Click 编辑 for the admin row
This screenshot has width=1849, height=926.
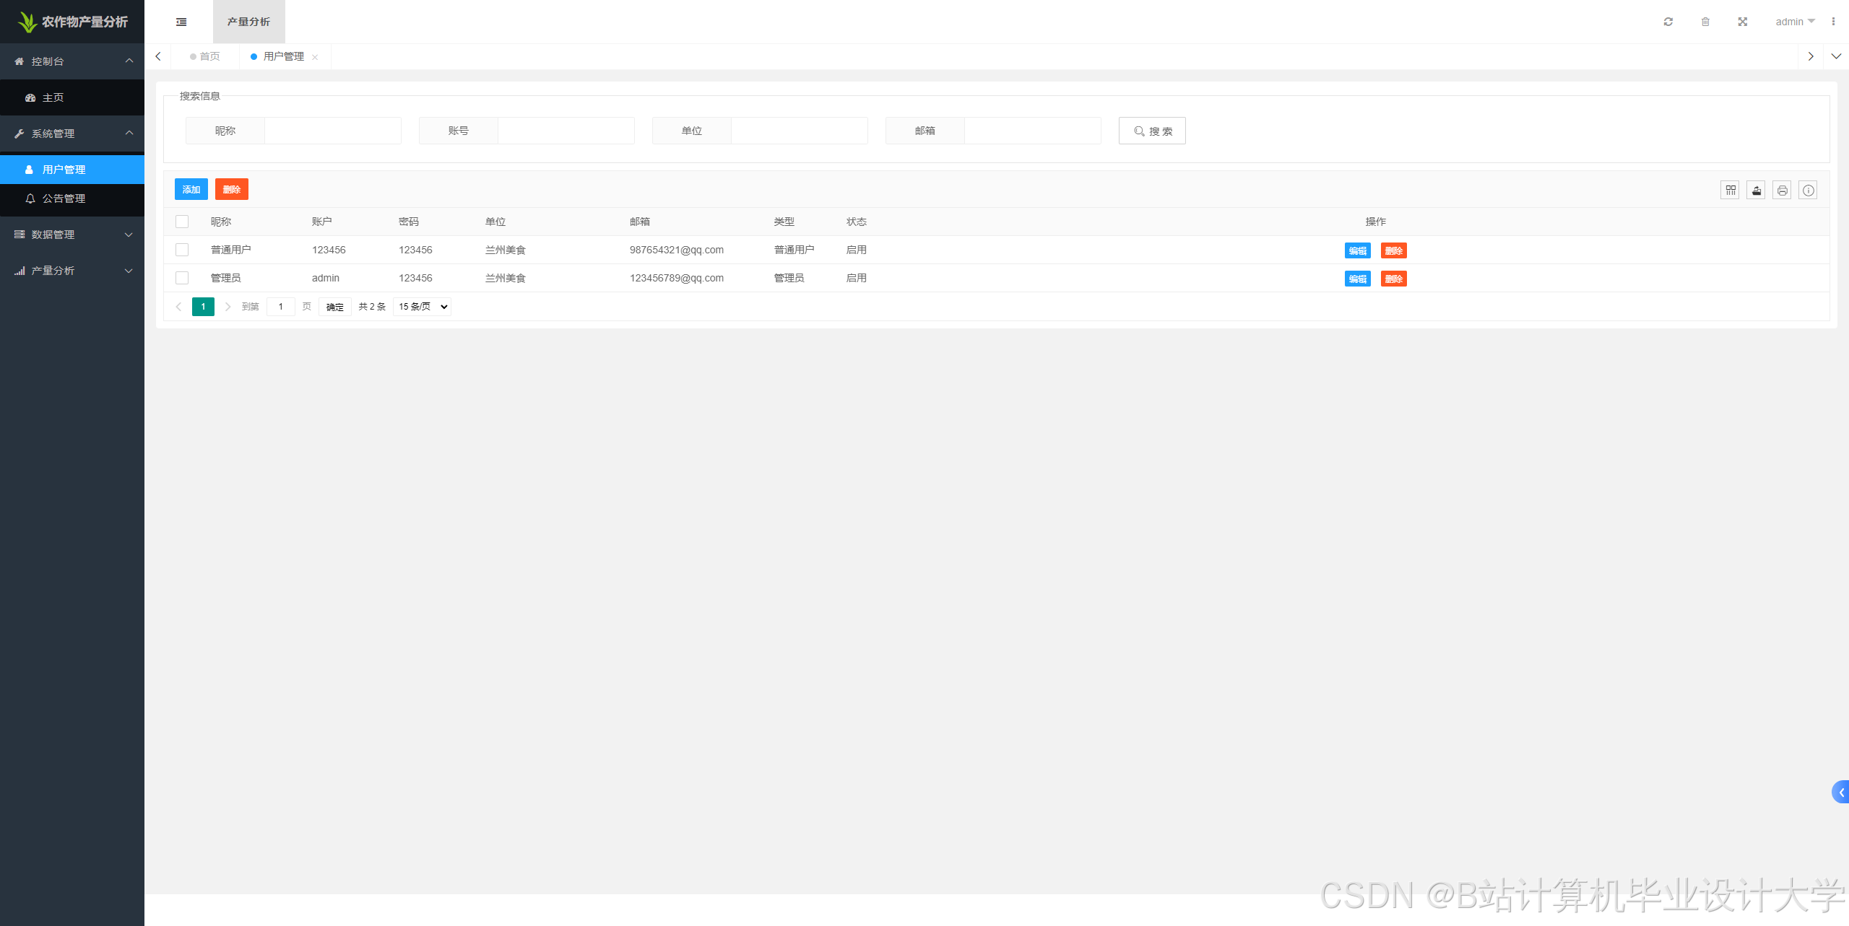point(1357,279)
